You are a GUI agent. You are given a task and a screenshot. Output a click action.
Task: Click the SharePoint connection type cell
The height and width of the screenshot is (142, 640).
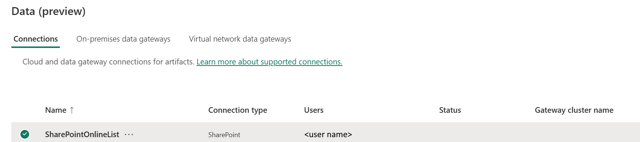pyautogui.click(x=224, y=135)
